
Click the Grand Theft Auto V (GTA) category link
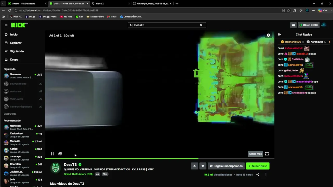(78, 174)
